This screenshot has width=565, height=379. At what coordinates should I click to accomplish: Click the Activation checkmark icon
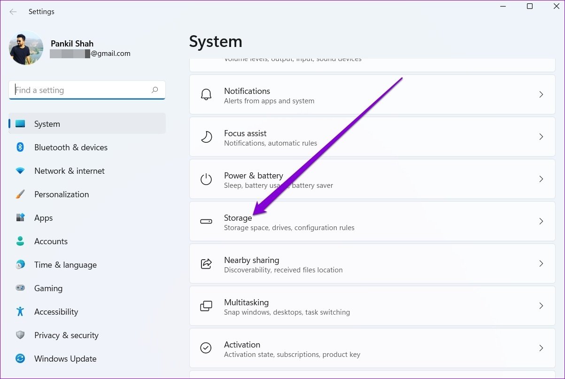coord(206,348)
